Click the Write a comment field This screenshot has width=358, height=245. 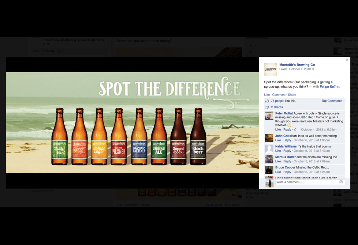[x=307, y=182]
